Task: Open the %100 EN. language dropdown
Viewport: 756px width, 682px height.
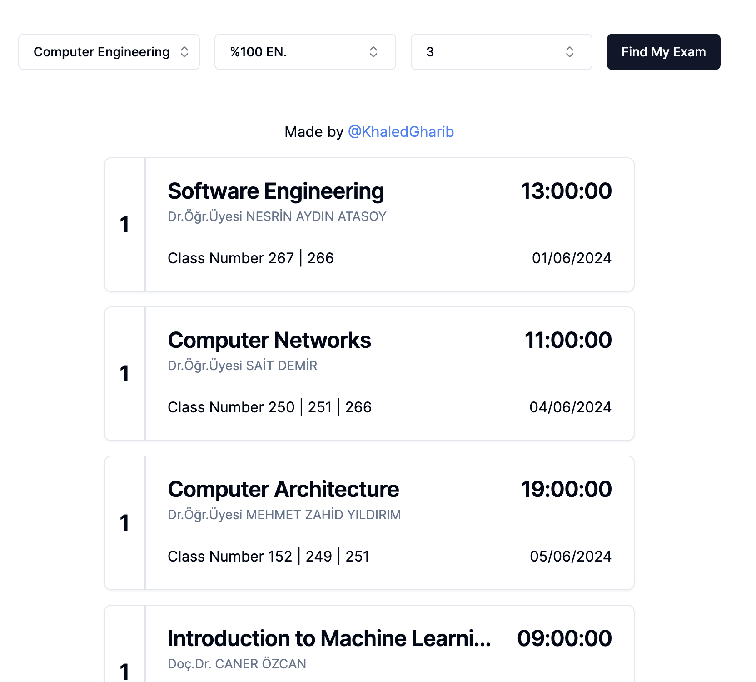Action: 305,52
